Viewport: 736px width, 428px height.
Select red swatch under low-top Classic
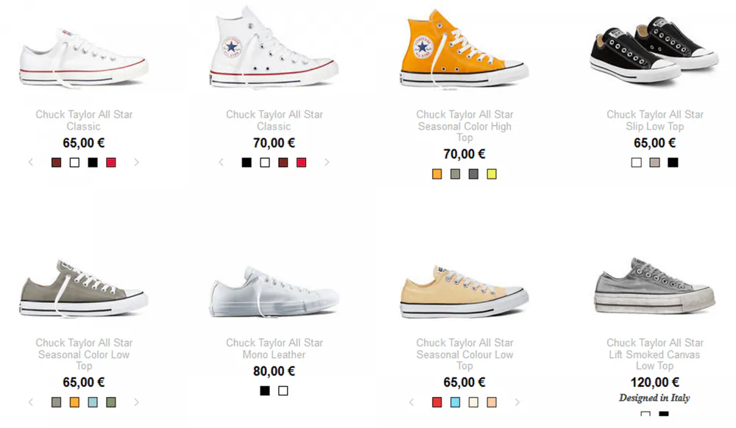pos(111,163)
